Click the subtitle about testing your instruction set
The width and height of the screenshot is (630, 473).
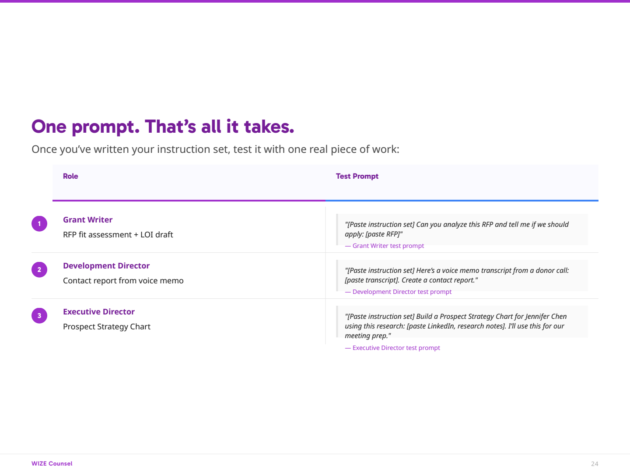(x=215, y=149)
